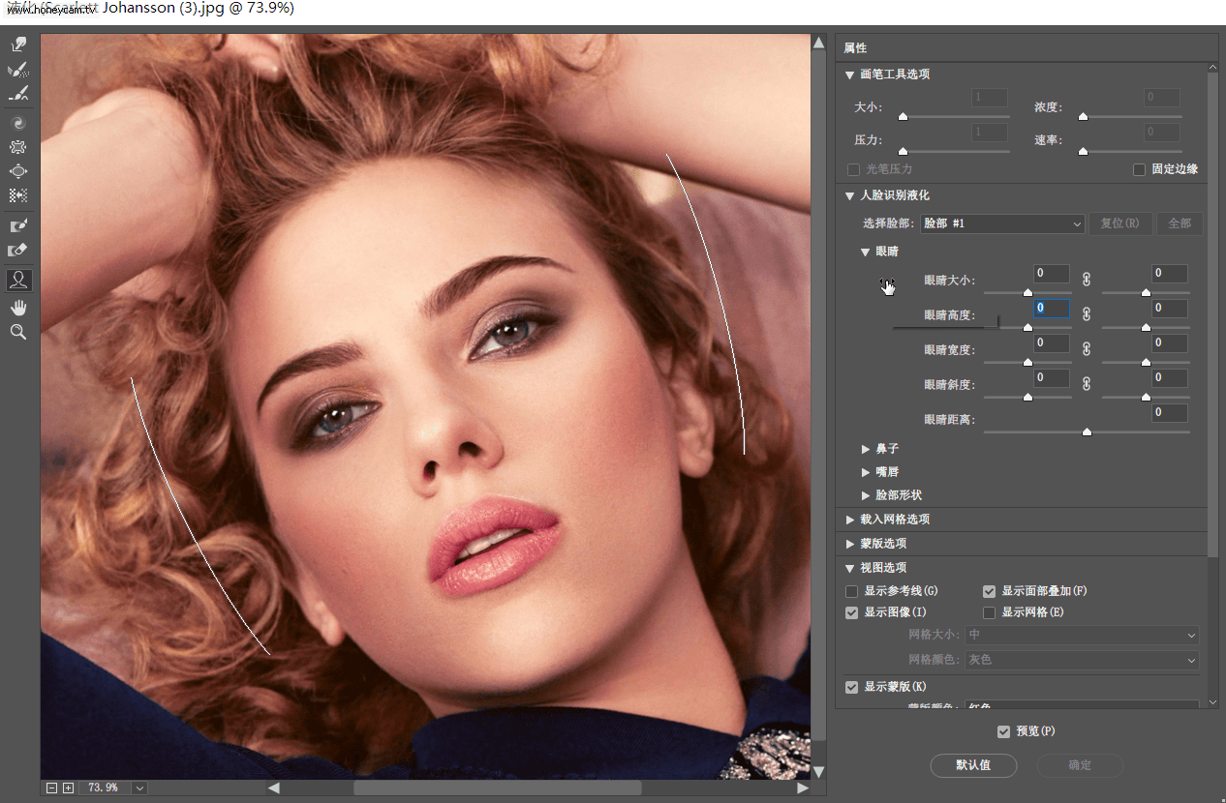Click the link icon for 眼睛大小
The width and height of the screenshot is (1226, 803).
1087,280
